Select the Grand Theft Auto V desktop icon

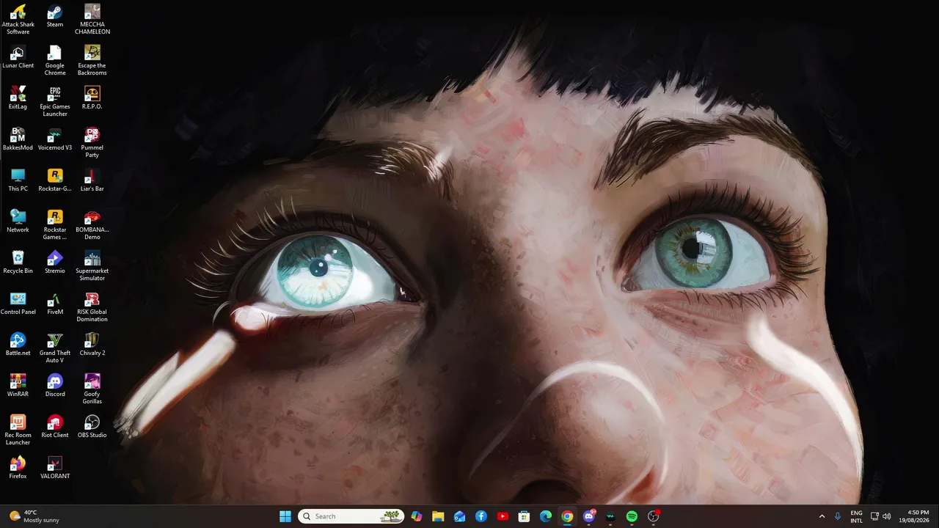coord(55,348)
